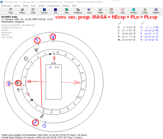Open the Texts toolbar icon
The height and width of the screenshot is (139, 163).
click(89, 11)
